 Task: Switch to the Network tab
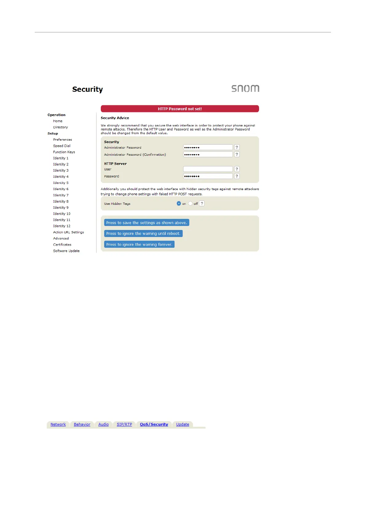pos(58,424)
